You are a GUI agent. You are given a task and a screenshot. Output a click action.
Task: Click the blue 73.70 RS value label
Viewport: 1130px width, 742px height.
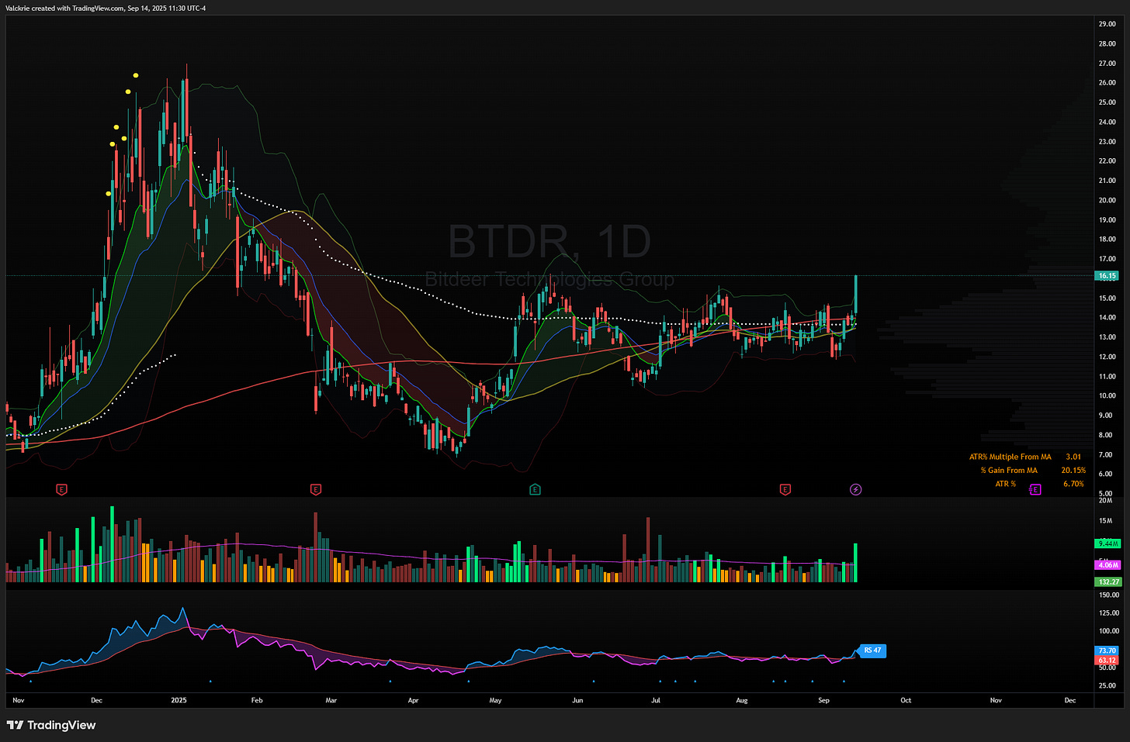(x=1107, y=651)
